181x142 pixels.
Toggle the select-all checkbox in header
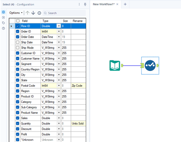point(18,21)
